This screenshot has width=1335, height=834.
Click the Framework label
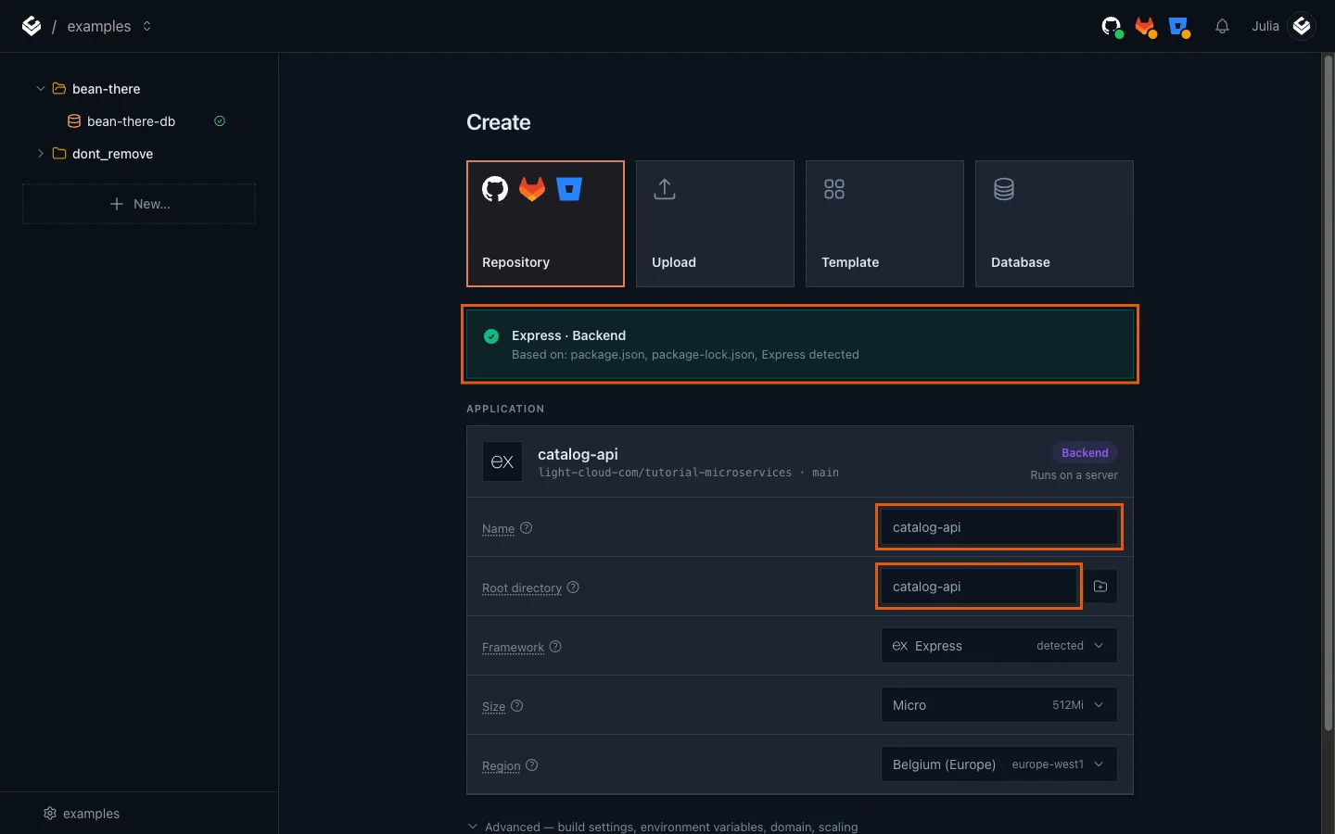[x=513, y=648]
